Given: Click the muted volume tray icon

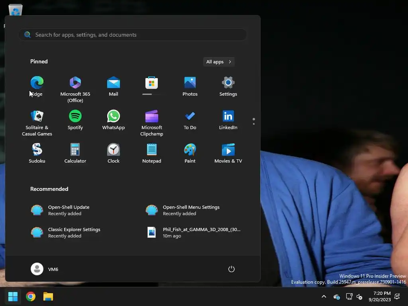Looking at the screenshot, I should tap(359, 296).
